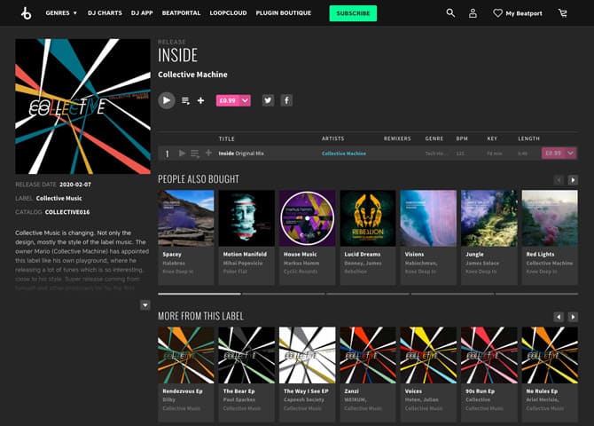Share release on Facebook
Image resolution: width=594 pixels, height=426 pixels.
click(x=286, y=100)
